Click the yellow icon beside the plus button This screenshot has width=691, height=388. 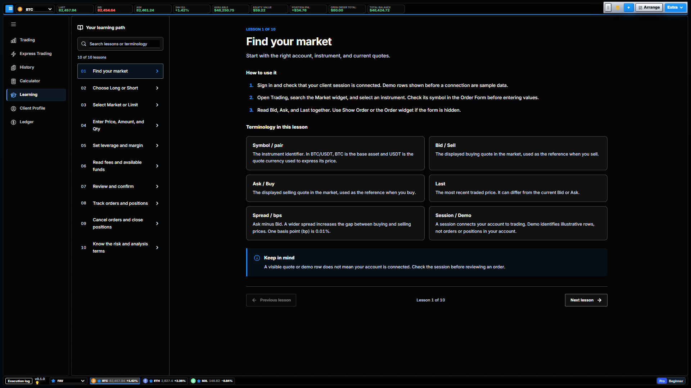pyautogui.click(x=618, y=8)
